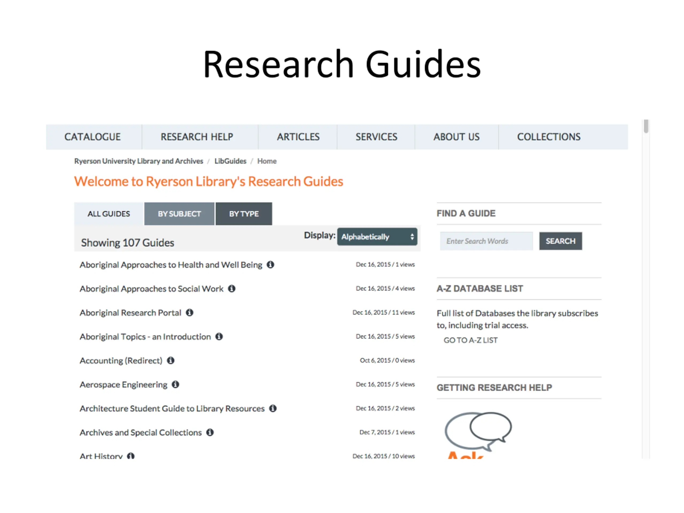Open Archives and Special Collections guide
Screen dimensions: 684x513
pos(141,433)
